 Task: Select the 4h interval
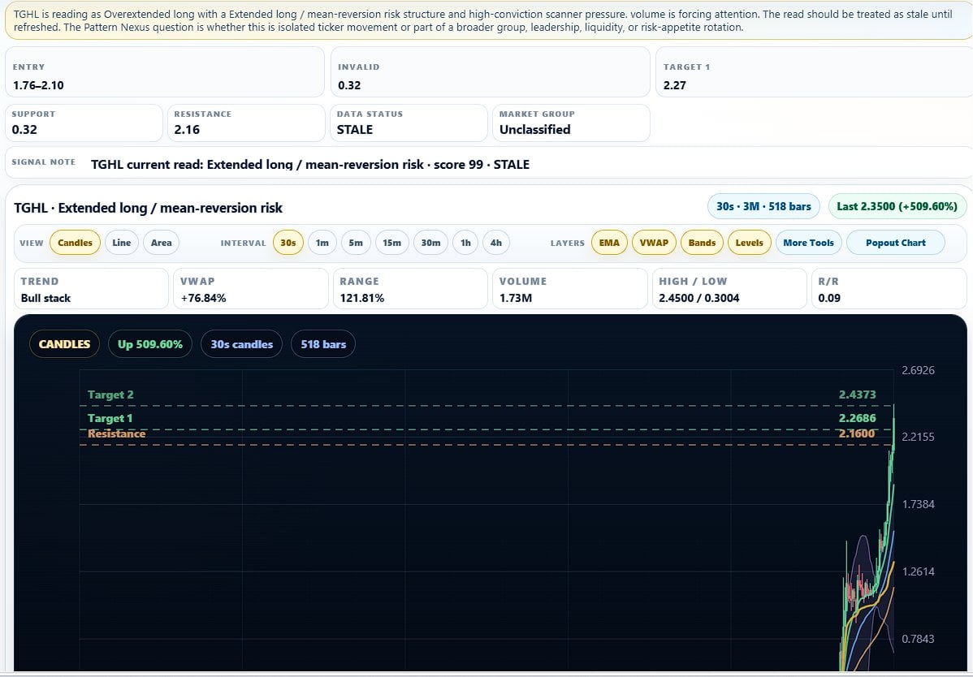[x=495, y=243]
